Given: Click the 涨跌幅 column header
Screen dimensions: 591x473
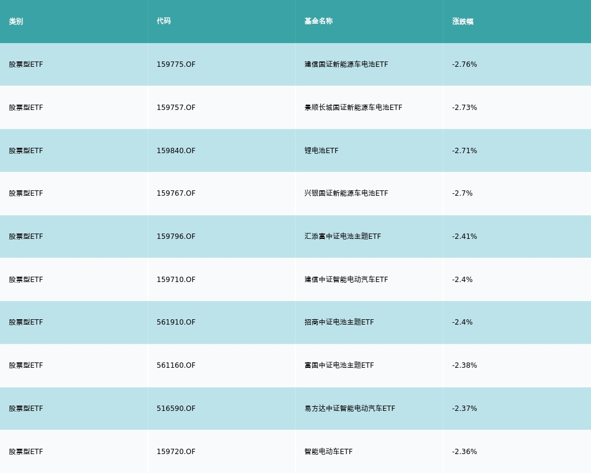Looking at the screenshot, I should pos(463,21).
